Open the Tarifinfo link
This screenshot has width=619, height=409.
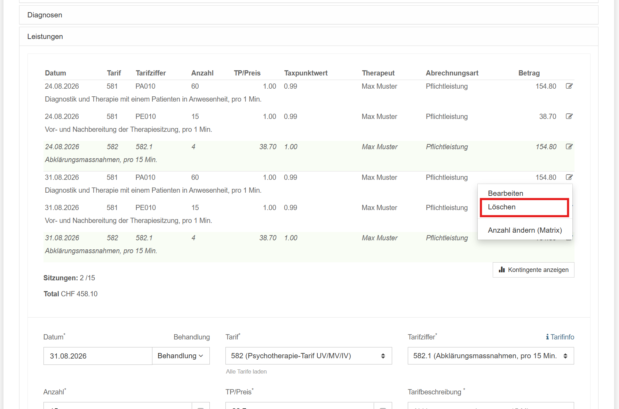(x=560, y=337)
